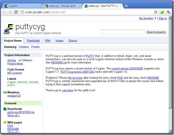Image resolution: width=174 pixels, height=135 pixels.
Task: Open the README link in Problems paragraph
Action: pos(153,78)
